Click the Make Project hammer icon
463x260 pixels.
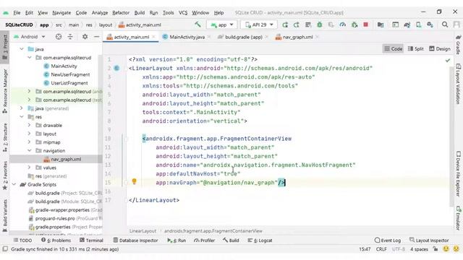point(197,25)
